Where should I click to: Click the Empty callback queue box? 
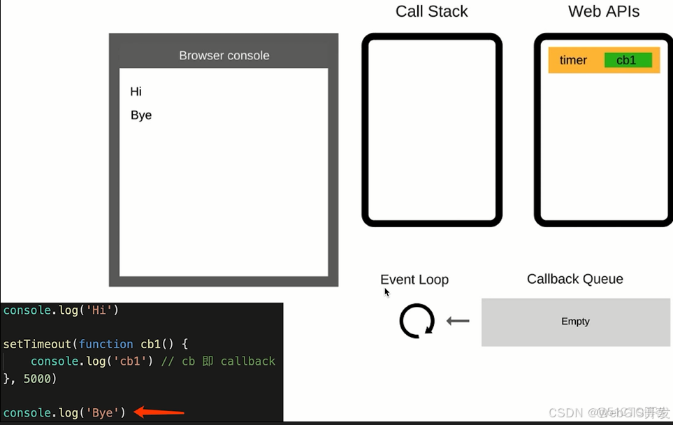575,322
